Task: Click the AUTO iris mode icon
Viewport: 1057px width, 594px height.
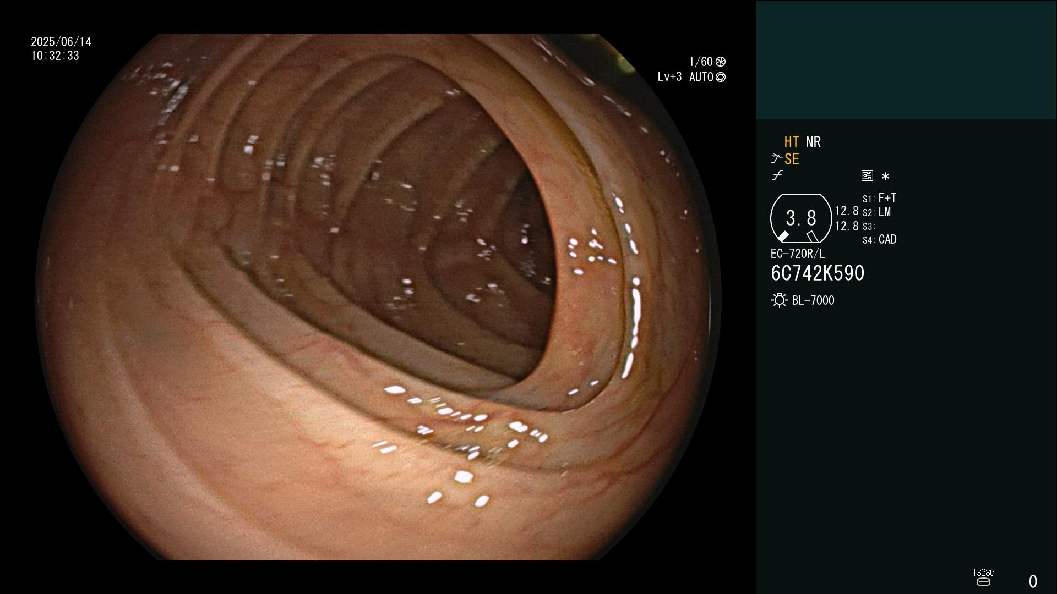Action: click(721, 77)
